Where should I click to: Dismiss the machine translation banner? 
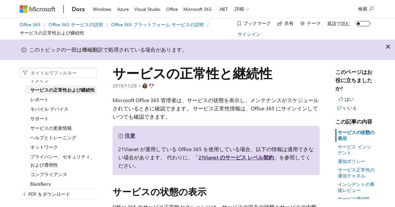coord(388,47)
